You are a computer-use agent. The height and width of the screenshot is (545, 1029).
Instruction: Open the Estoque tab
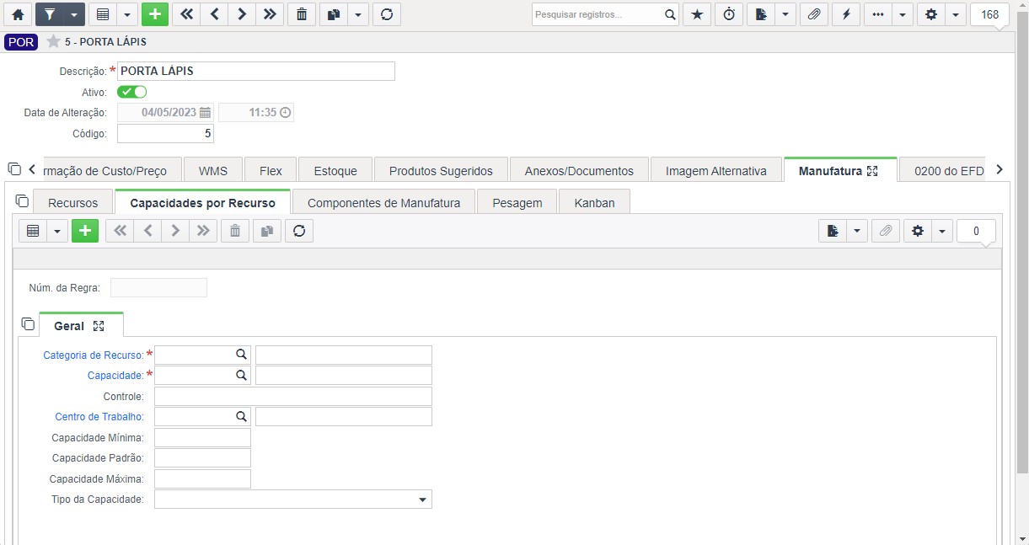[335, 170]
